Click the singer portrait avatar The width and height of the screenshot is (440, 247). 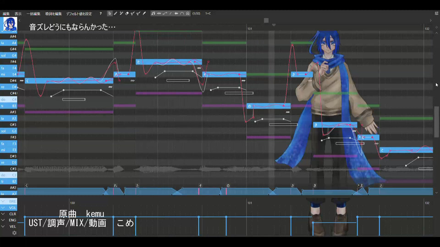pos(10,24)
